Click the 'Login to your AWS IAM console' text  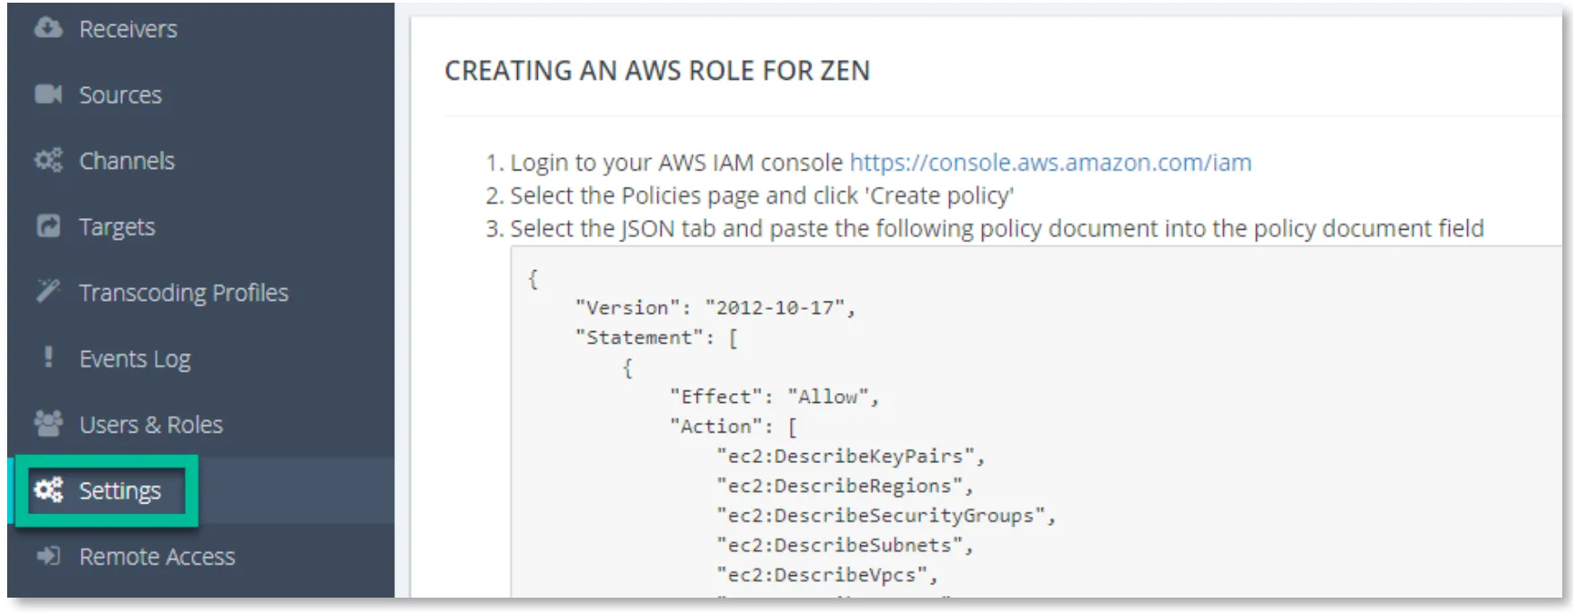coord(677,162)
